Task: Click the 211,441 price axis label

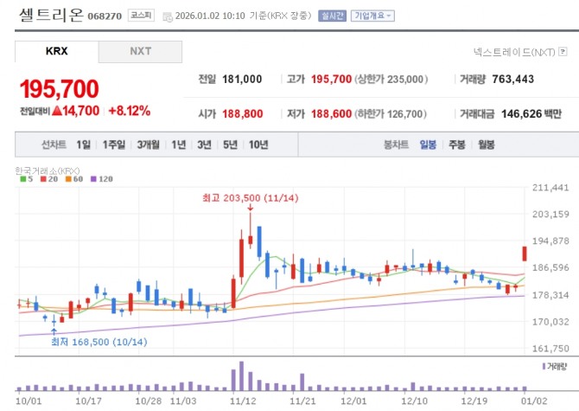Action: [550, 188]
